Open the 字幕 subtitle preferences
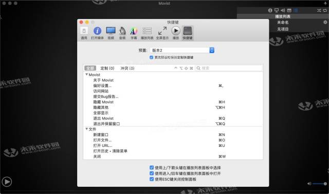This screenshot has width=329, height=194. point(134,33)
